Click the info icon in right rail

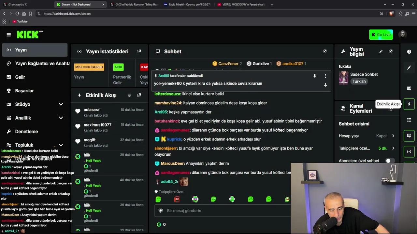pyautogui.click(x=409, y=52)
